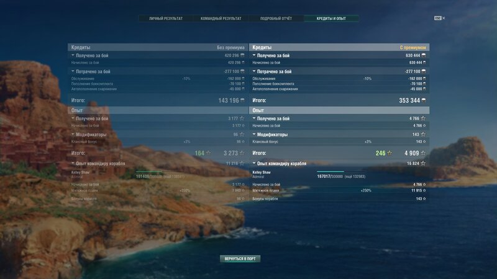Collapse premium Потрачено за бой section

pyautogui.click(x=254, y=71)
